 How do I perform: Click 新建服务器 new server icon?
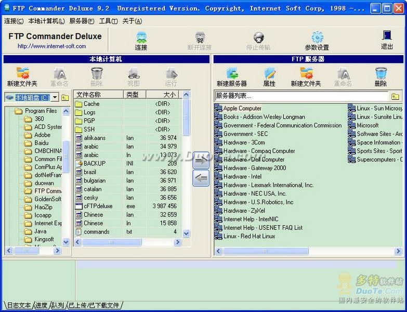click(x=232, y=77)
